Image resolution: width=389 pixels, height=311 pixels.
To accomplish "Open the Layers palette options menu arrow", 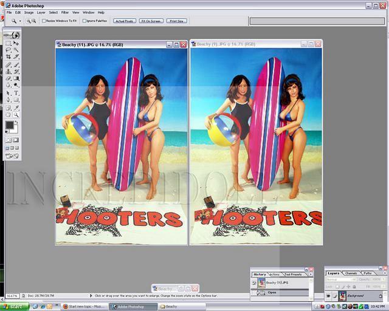I will pyautogui.click(x=385, y=273).
